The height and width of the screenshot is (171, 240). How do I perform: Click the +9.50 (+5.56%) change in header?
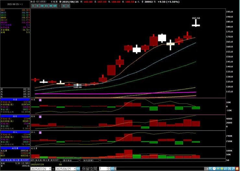169,2
